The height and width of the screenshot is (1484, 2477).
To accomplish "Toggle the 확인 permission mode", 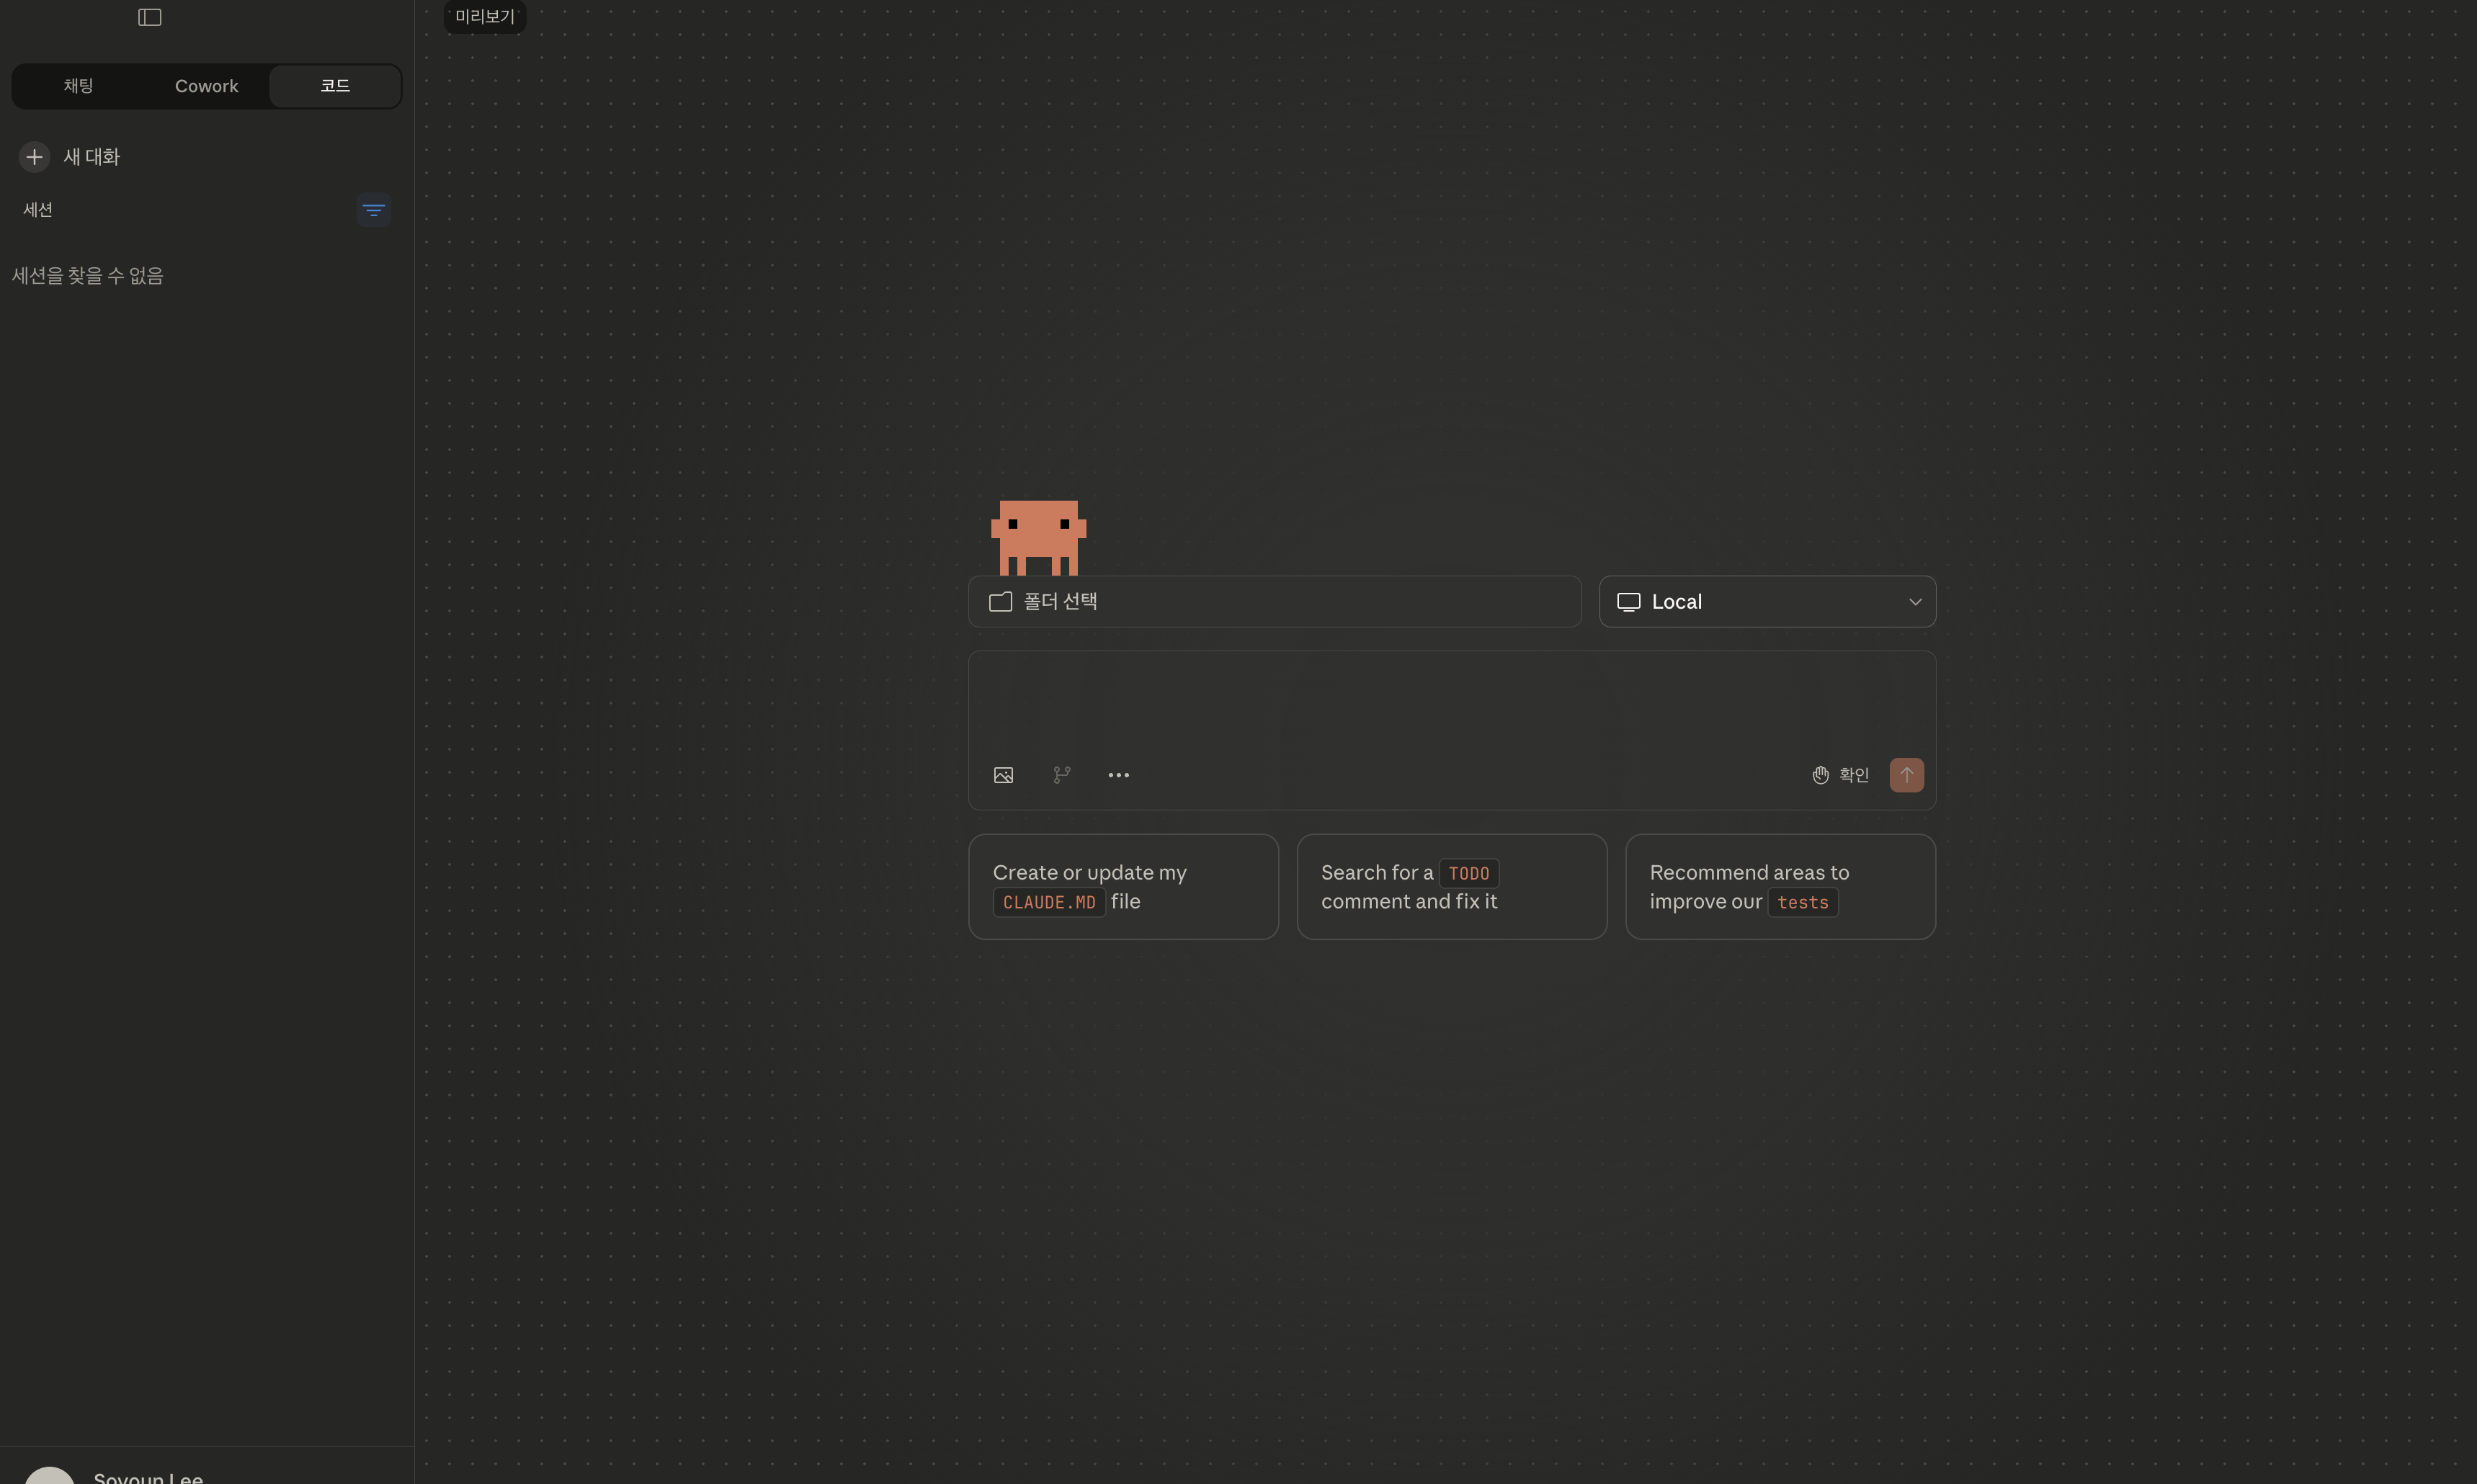I will point(1840,775).
